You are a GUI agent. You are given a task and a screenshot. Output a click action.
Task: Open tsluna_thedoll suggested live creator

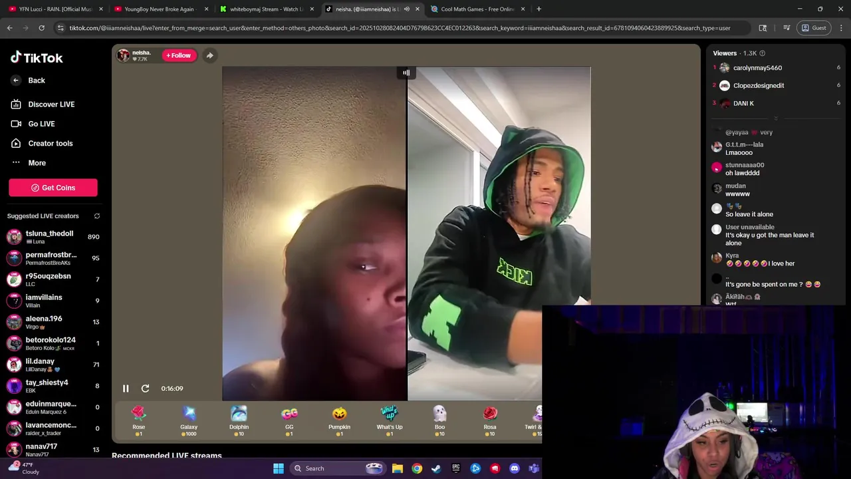(53, 237)
